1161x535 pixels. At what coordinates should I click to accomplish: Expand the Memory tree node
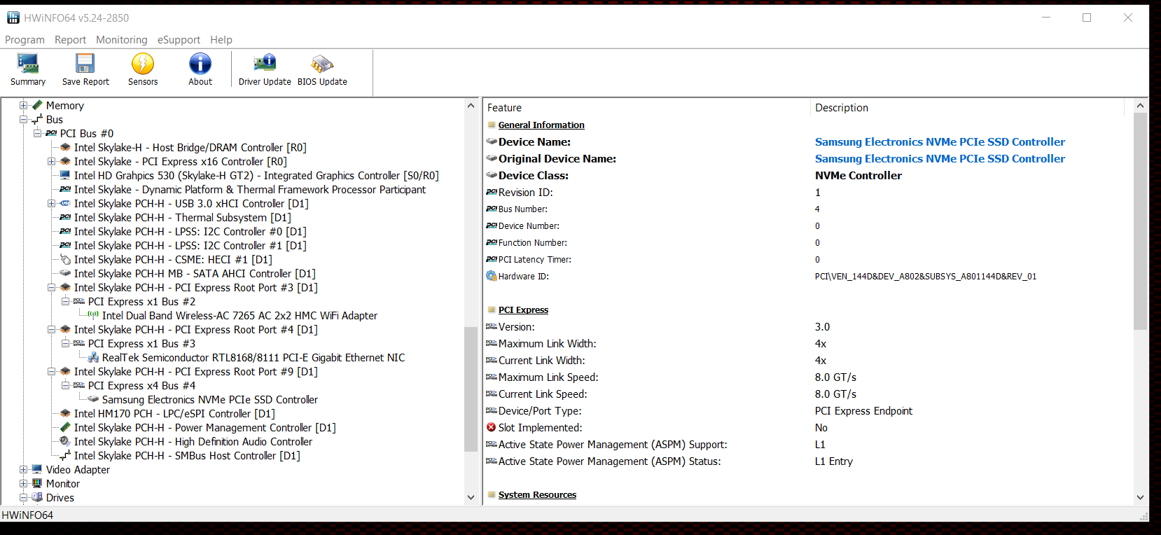23,106
